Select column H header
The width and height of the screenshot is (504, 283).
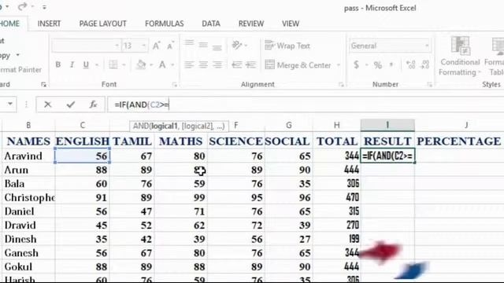pos(336,125)
